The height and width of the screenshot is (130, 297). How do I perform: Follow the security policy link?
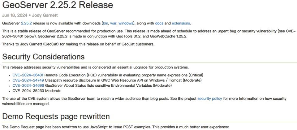pos(210,98)
